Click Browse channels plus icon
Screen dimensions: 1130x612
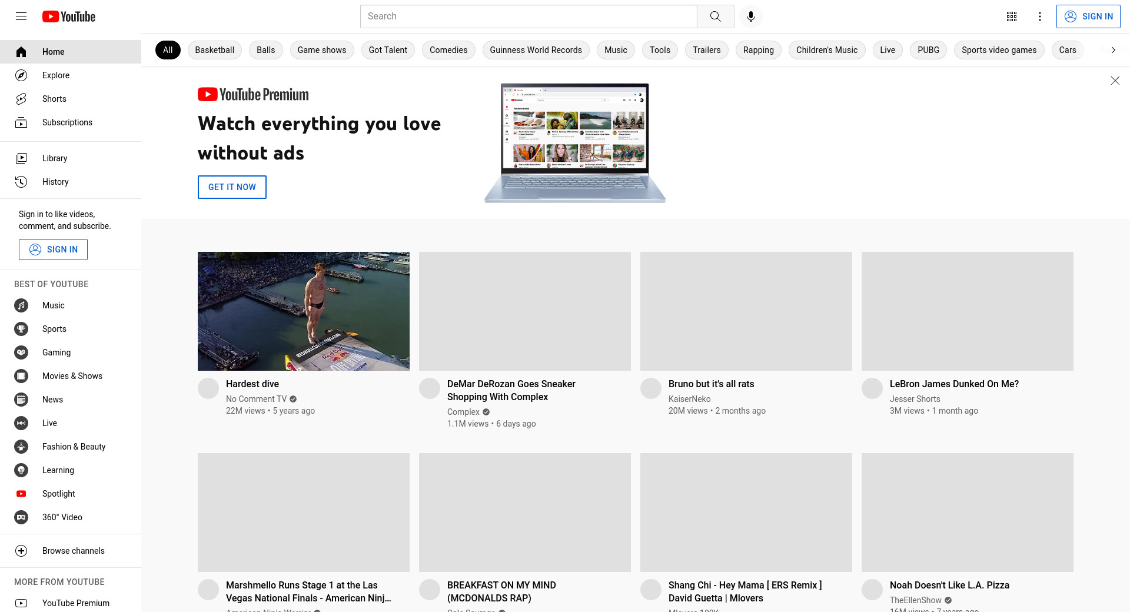pyautogui.click(x=21, y=551)
